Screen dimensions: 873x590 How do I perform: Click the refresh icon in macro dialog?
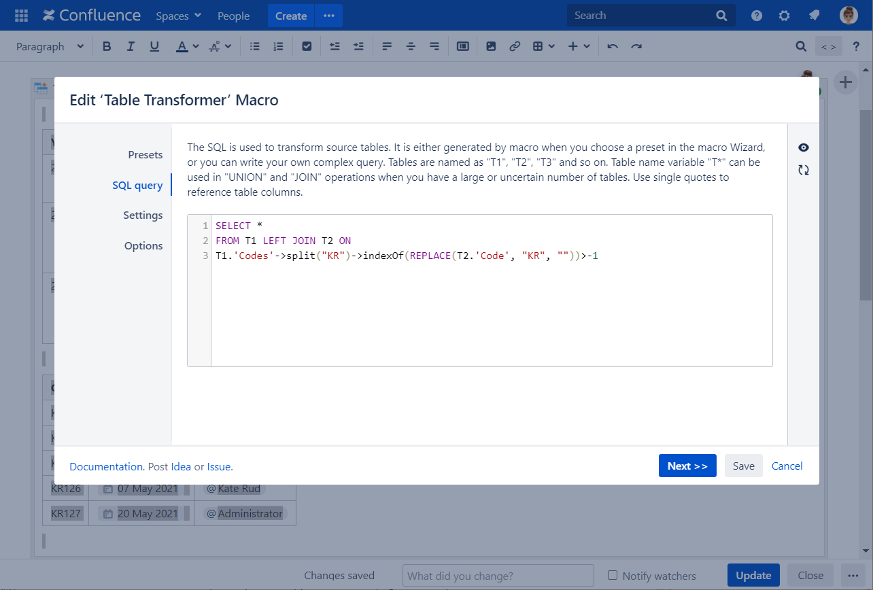pyautogui.click(x=804, y=171)
